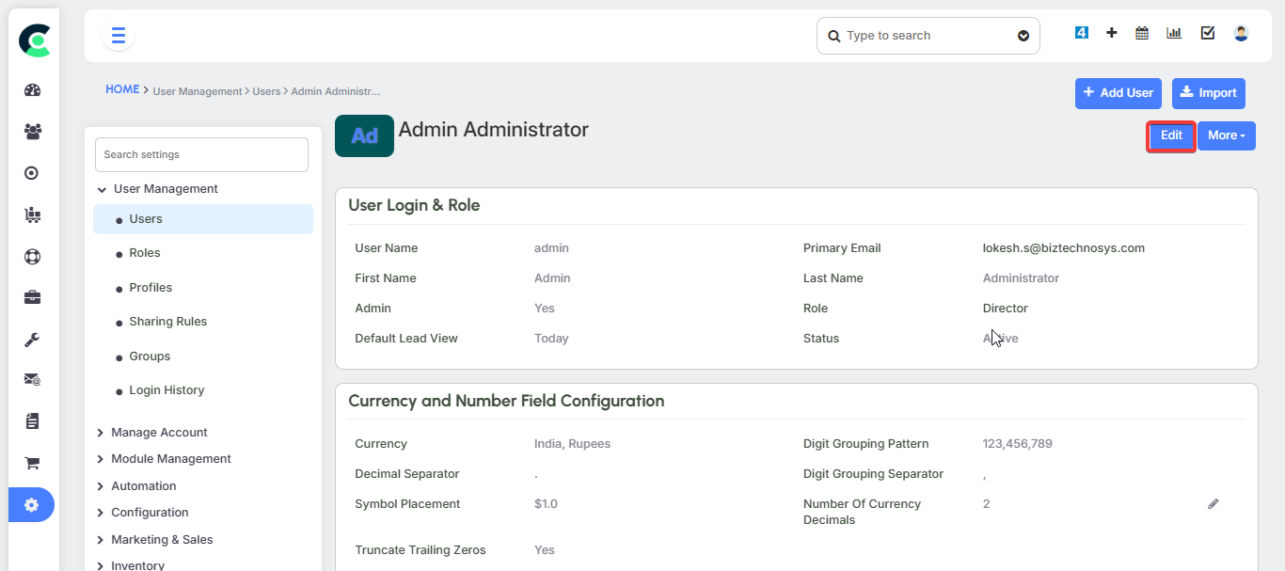Select Roles in the settings menu
This screenshot has height=571, width=1285.
[145, 253]
